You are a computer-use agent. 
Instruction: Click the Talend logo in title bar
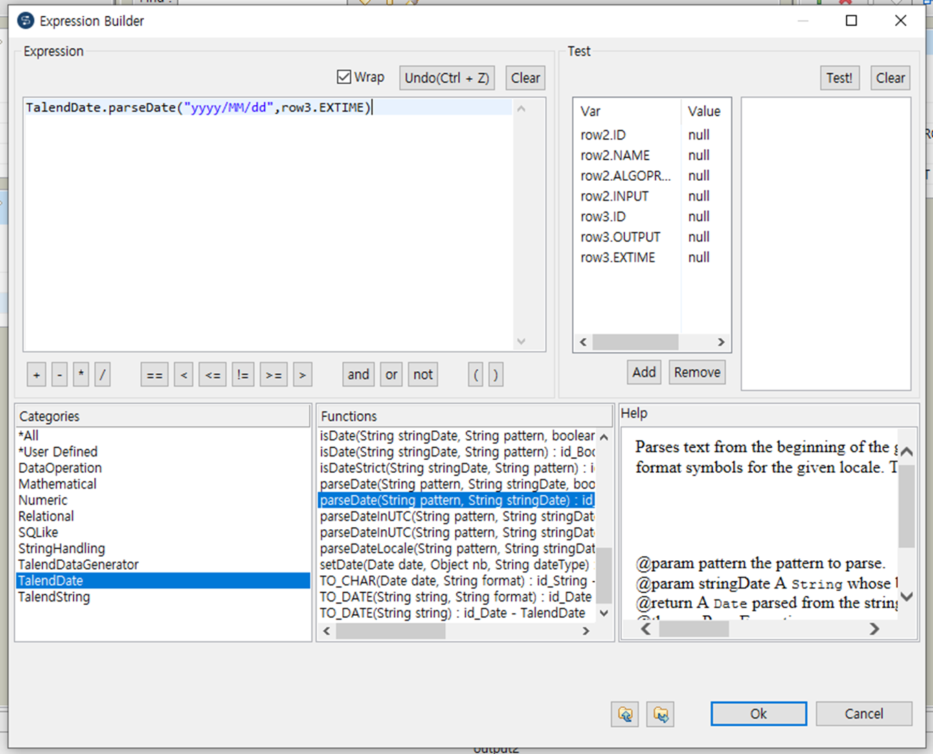pyautogui.click(x=25, y=21)
